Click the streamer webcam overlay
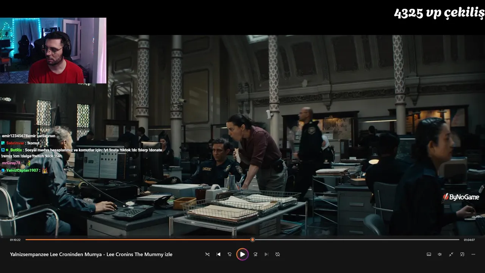Screen dimensions: 485x273 click(x=53, y=50)
